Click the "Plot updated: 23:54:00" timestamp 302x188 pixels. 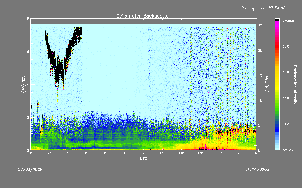tap(263, 8)
